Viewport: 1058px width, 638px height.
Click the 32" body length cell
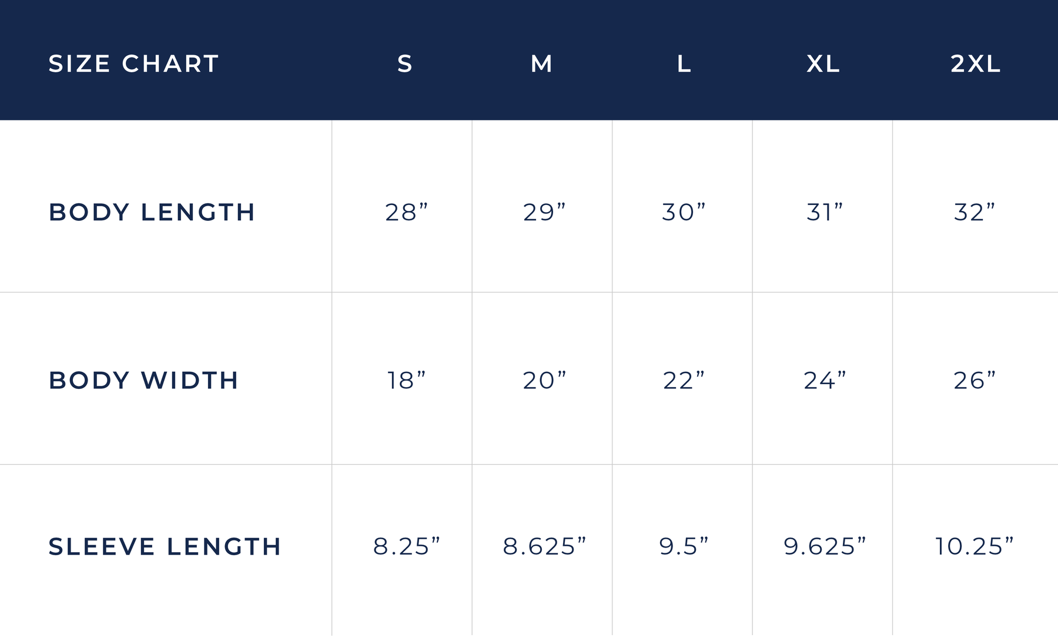(x=975, y=212)
